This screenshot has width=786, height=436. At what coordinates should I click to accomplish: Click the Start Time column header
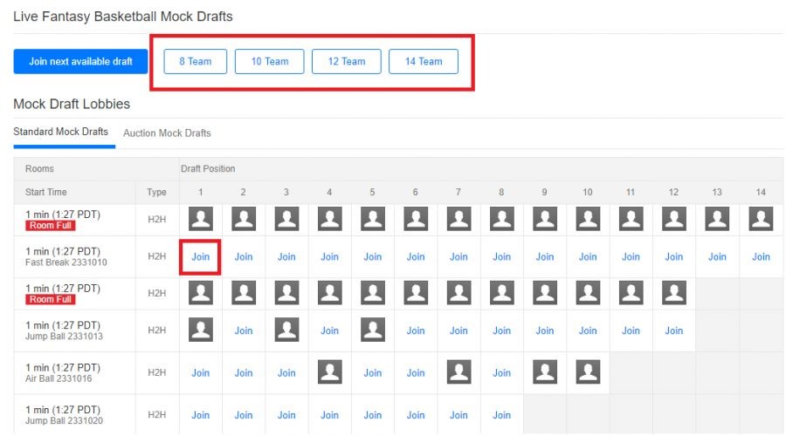tap(46, 192)
